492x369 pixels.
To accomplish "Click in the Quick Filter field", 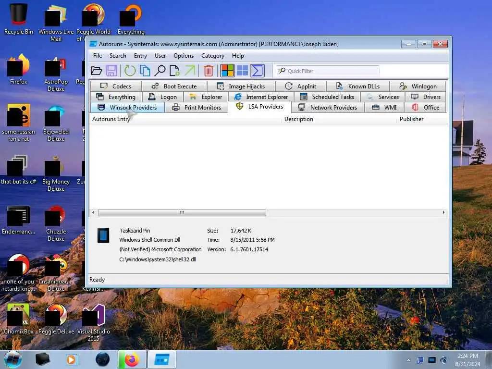I will click(328, 71).
